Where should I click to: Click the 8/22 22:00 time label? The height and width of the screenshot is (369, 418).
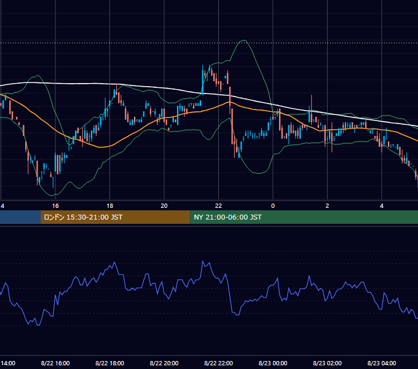click(x=218, y=363)
